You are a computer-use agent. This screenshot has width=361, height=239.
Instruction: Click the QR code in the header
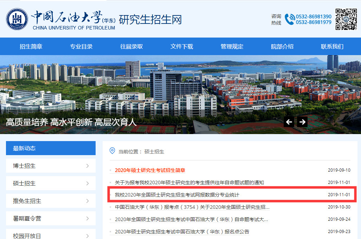click(347, 19)
